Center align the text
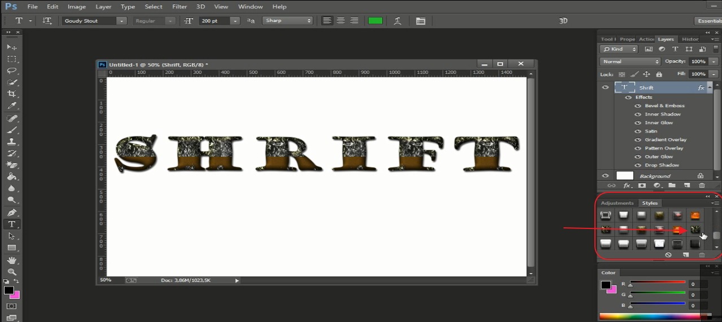 340,21
